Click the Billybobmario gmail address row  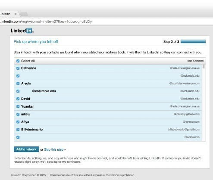point(108,130)
